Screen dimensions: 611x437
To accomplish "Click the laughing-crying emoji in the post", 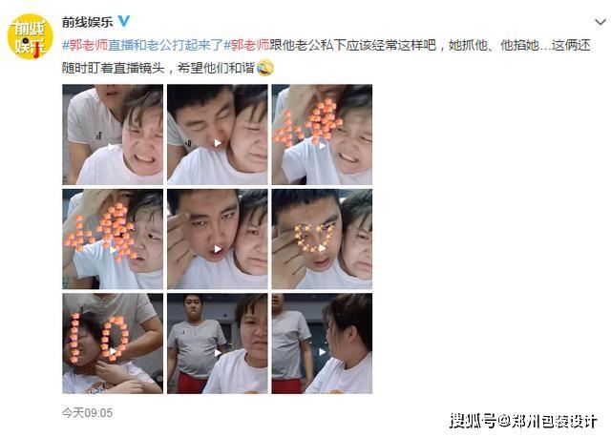I will click(x=265, y=68).
